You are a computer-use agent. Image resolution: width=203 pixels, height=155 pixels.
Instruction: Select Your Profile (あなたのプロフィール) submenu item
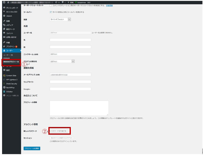pyautogui.click(x=11, y=62)
